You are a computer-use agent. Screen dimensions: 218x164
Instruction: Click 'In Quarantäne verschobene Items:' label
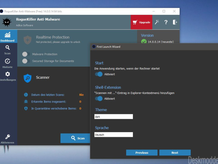[x=54, y=109]
